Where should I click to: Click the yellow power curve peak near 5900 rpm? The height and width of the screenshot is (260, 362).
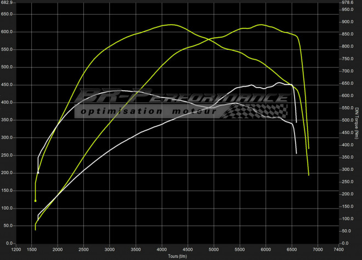pyautogui.click(x=262, y=25)
